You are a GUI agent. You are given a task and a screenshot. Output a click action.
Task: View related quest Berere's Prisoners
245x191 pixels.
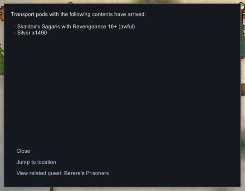[x=63, y=173]
